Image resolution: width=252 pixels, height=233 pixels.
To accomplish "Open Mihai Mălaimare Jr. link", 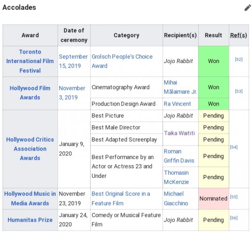I will [x=180, y=87].
